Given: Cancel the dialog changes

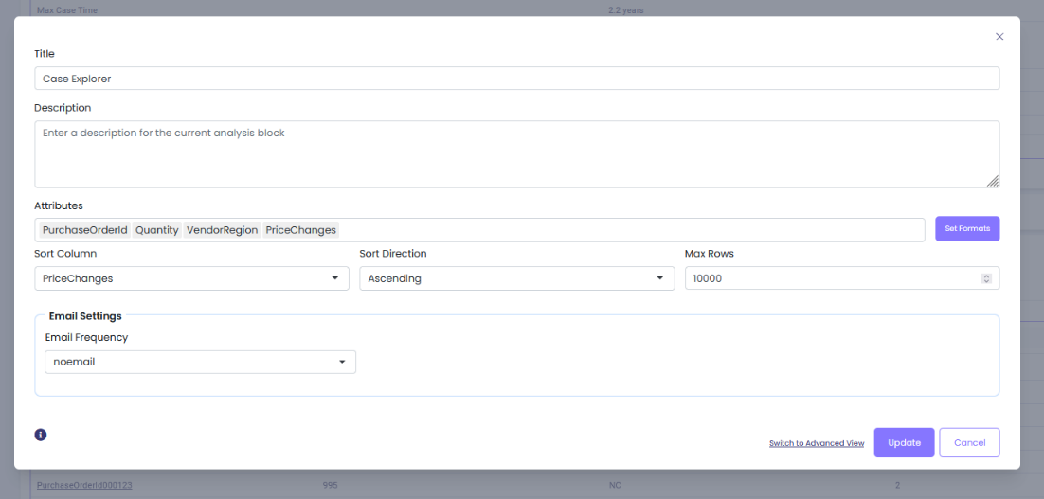Looking at the screenshot, I should coord(969,443).
